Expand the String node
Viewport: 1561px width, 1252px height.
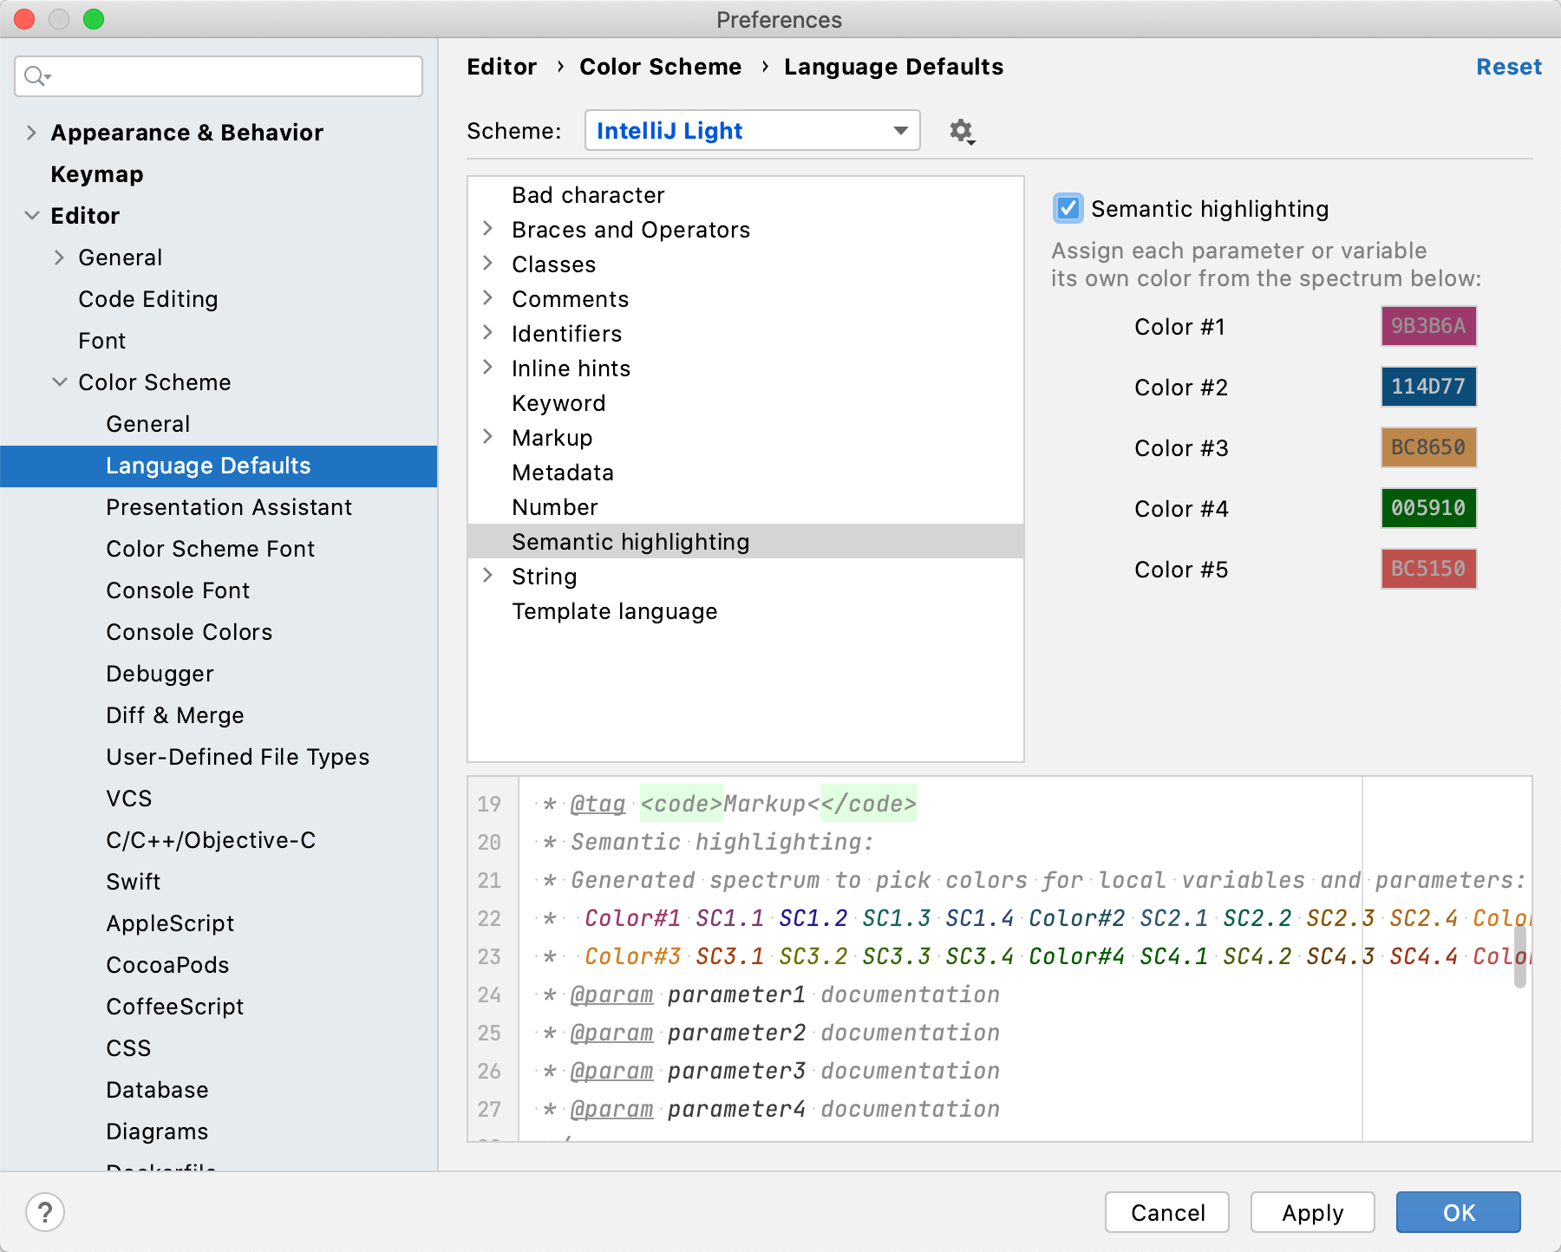click(x=487, y=576)
